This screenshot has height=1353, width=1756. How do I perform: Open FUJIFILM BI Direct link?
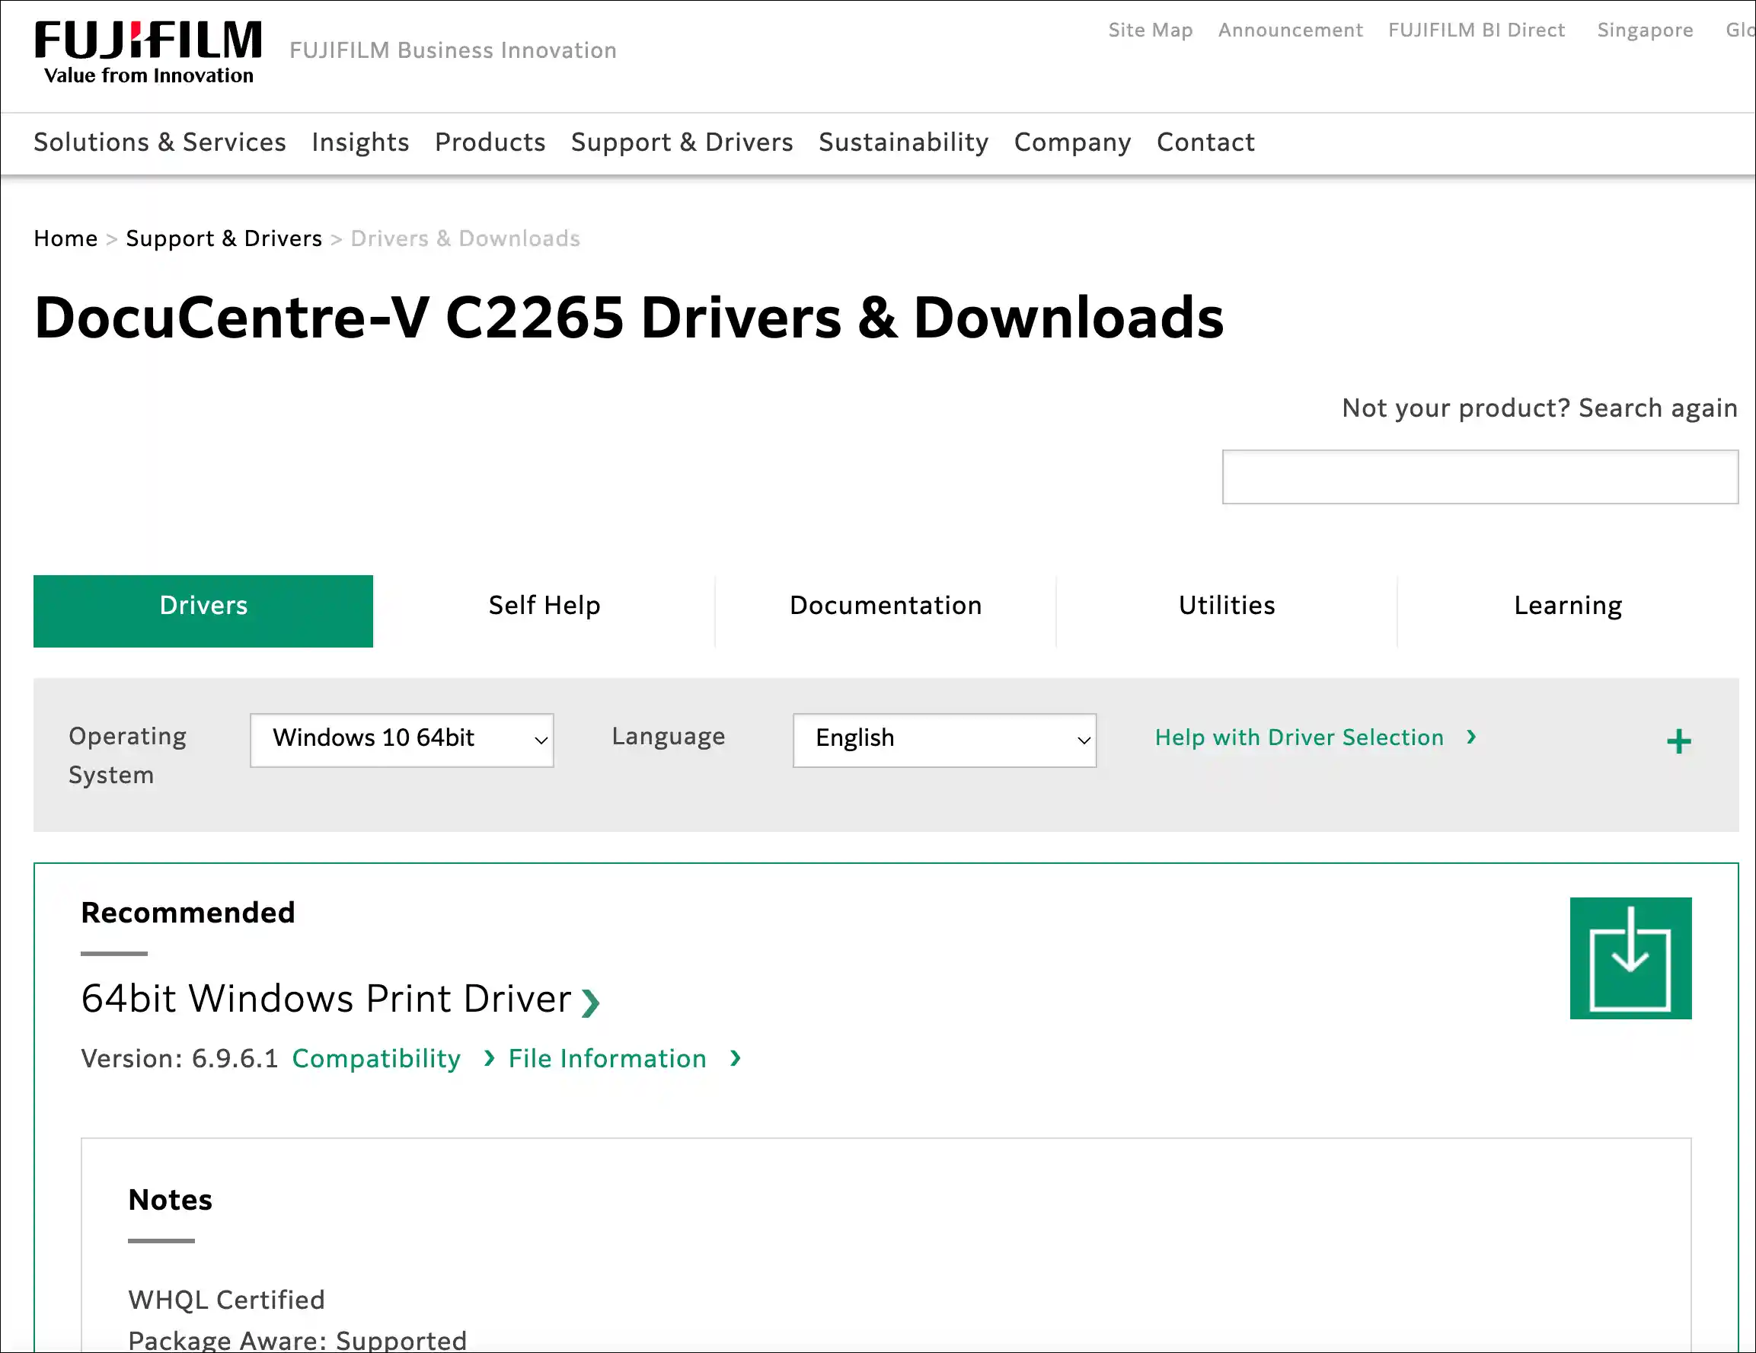point(1477,30)
